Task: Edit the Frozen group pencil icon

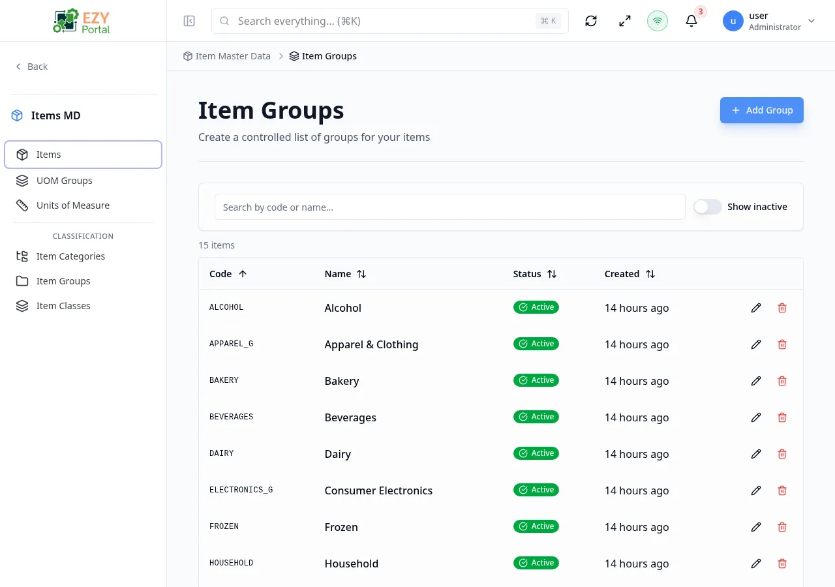Action: pyautogui.click(x=756, y=527)
